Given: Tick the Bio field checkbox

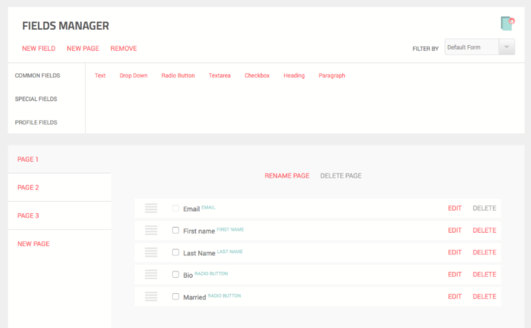Looking at the screenshot, I should 175,274.
